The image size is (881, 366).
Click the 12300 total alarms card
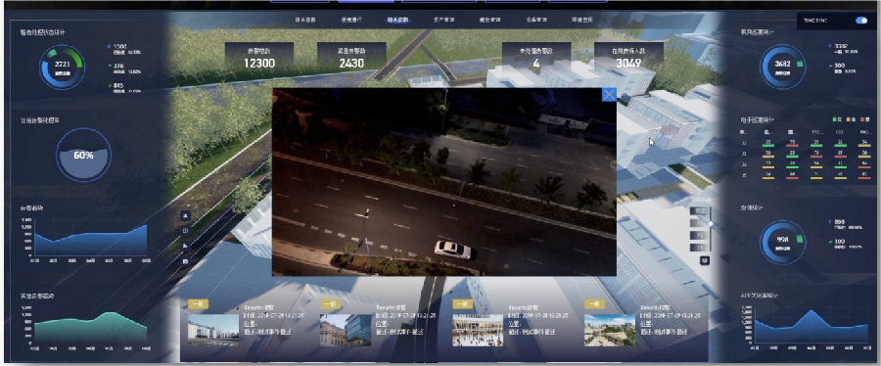(x=259, y=56)
